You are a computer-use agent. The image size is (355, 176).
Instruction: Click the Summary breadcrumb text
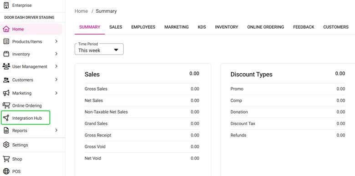[x=106, y=11]
